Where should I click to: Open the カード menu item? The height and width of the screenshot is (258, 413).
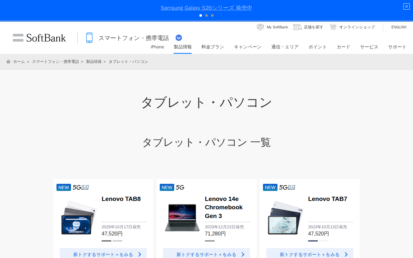click(343, 47)
